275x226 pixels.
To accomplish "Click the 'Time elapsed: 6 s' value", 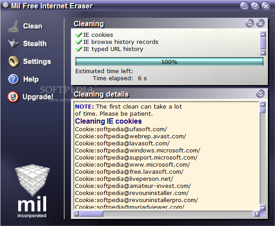I will [120, 78].
